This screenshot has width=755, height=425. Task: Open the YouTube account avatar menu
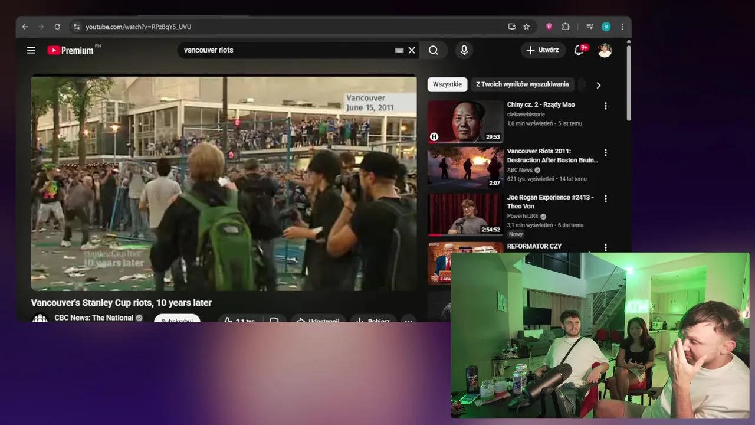(605, 50)
